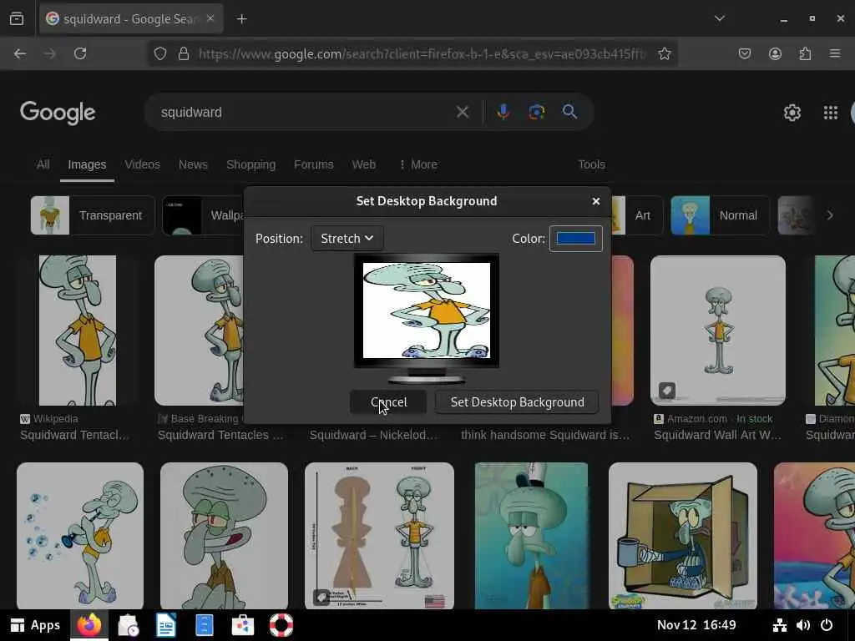Screen dimensions: 855x641
Task: Open Google quick settings gear
Action: coord(792,113)
